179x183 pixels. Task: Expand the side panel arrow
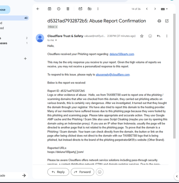coord(177,176)
